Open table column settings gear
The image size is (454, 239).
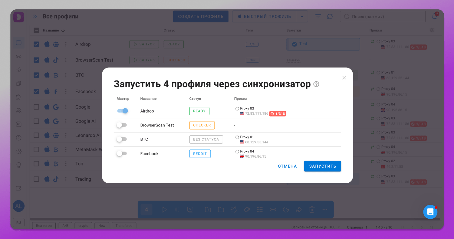(x=432, y=30)
